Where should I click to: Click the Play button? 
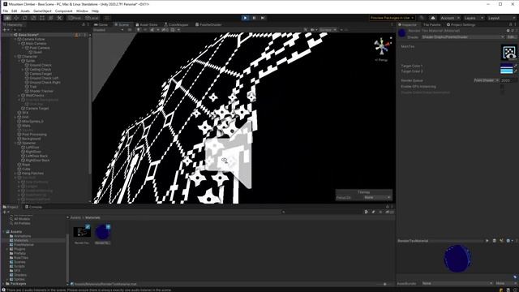(245, 18)
